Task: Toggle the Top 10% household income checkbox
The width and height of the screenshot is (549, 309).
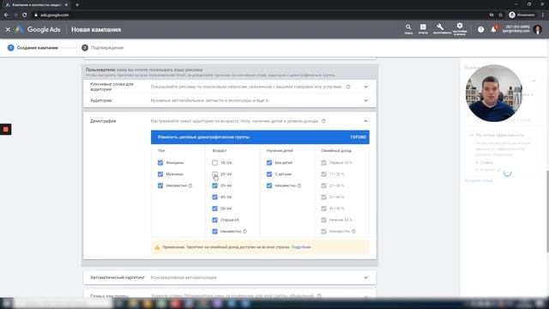Action: point(323,163)
